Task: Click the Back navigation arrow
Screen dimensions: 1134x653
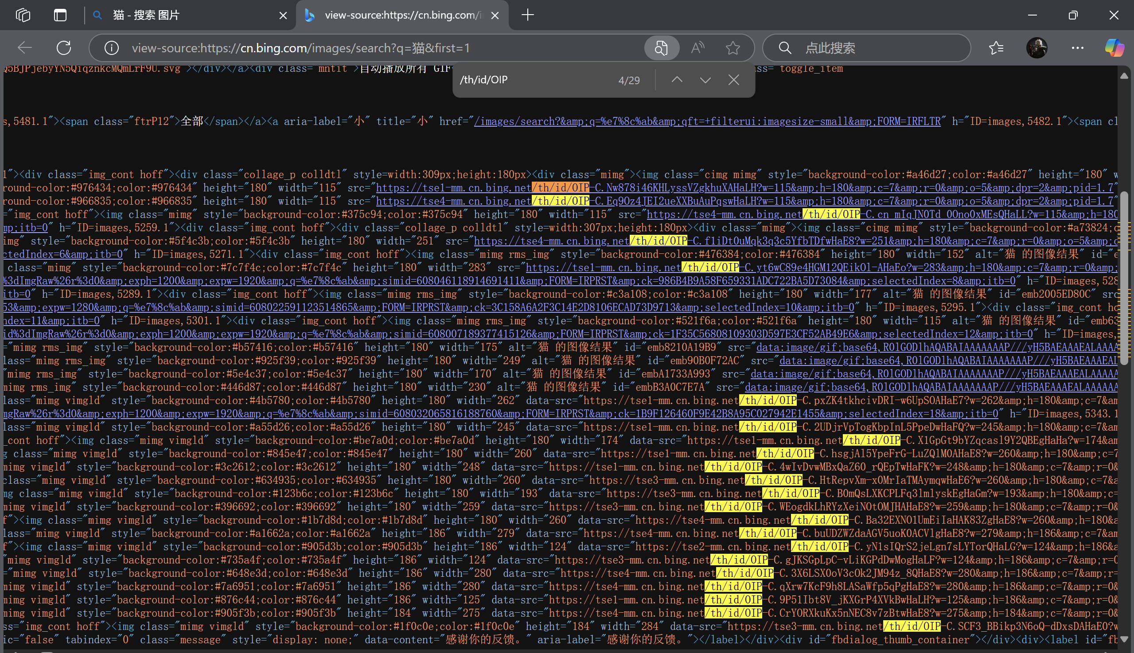Action: 25,48
